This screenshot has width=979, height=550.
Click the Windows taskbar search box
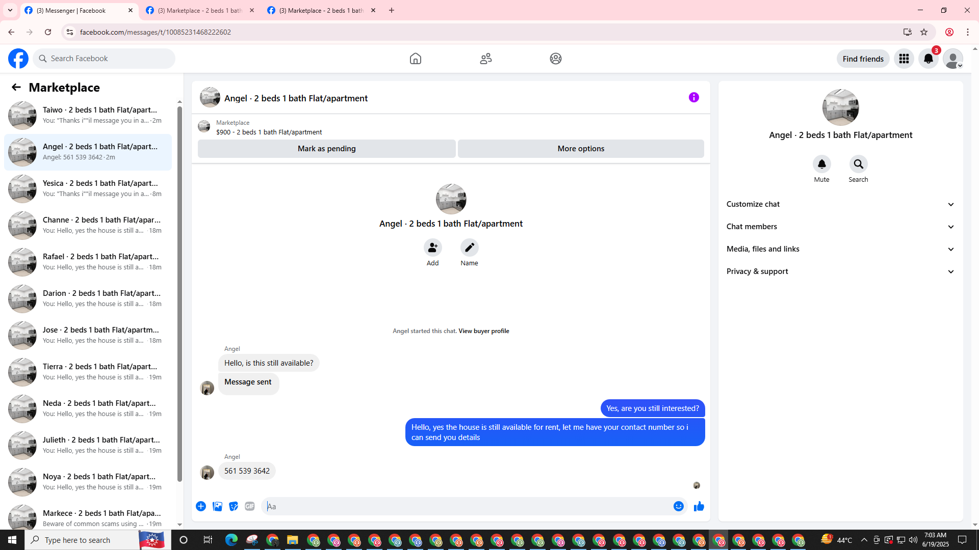pos(94,540)
